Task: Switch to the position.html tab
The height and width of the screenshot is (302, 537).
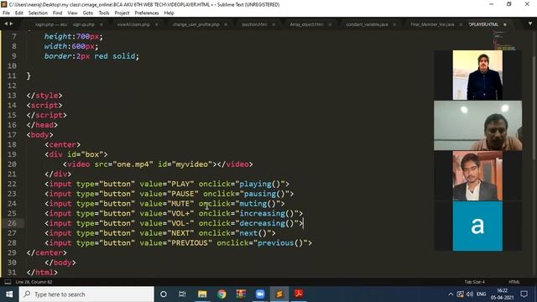Action: [254, 24]
